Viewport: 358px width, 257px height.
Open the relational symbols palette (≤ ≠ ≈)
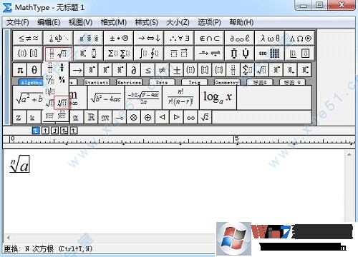(28, 38)
